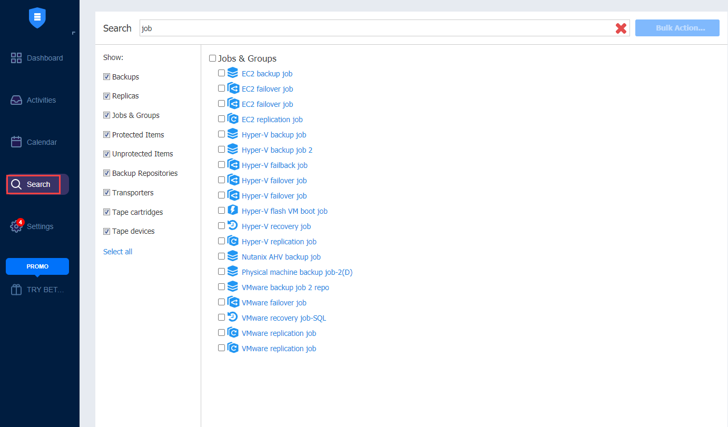Click the icon next to VMware failover job

point(233,302)
